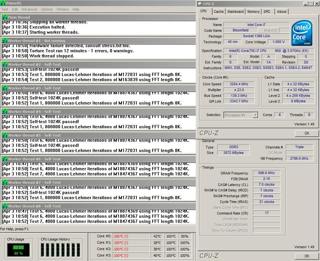Switch to the Cache tab in CPU-Z

[x=219, y=12]
